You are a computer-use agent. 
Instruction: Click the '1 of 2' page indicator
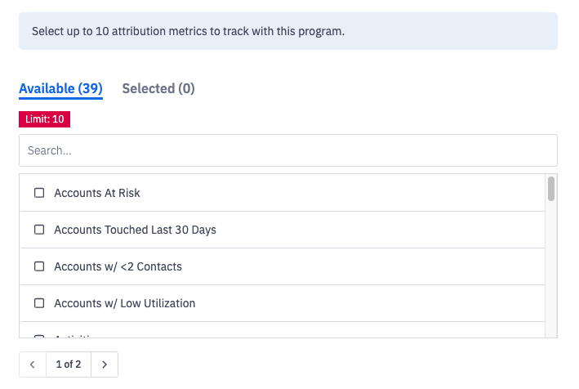[69, 364]
